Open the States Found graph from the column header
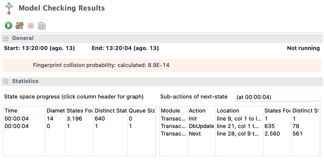Screen dimensions: 324x162 coord(79,111)
